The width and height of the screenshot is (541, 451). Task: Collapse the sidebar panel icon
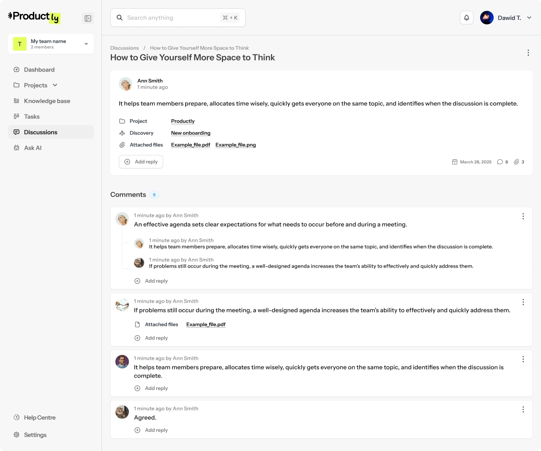click(88, 19)
